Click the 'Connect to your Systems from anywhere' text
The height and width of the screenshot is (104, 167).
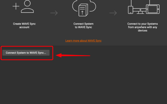pos(143,27)
